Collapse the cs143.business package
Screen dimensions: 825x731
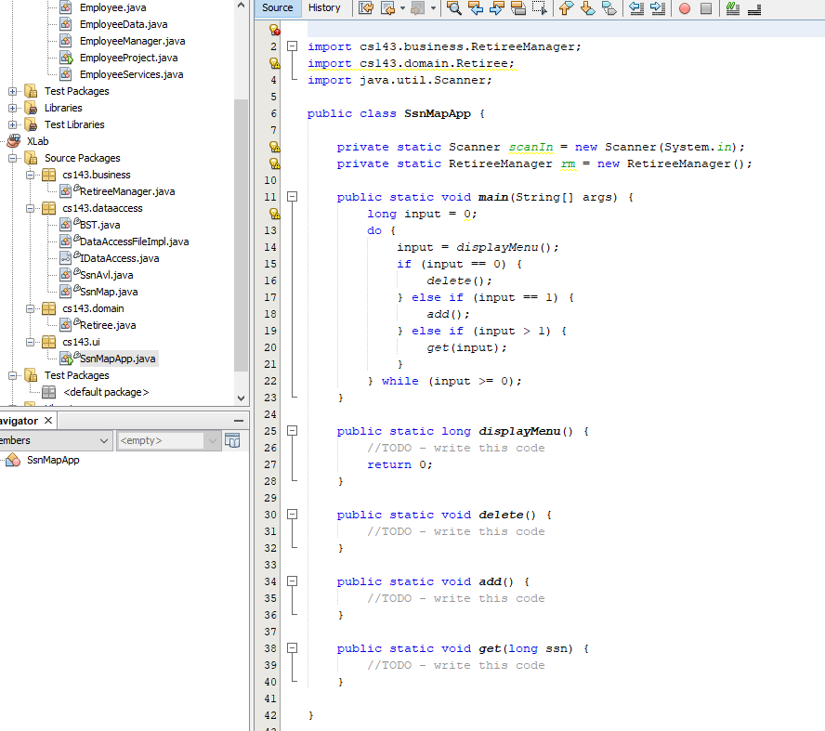coord(31,175)
